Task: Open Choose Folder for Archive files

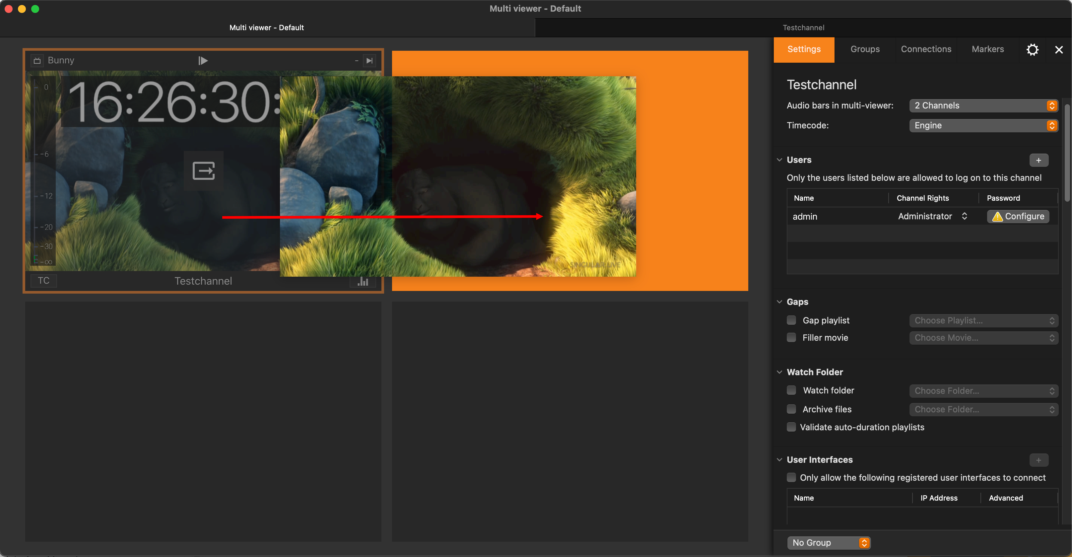Action: 983,410
